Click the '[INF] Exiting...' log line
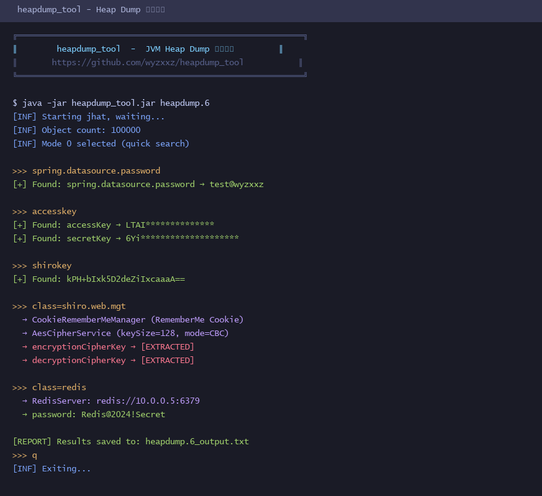Image resolution: width=542 pixels, height=496 pixels. [x=52, y=469]
